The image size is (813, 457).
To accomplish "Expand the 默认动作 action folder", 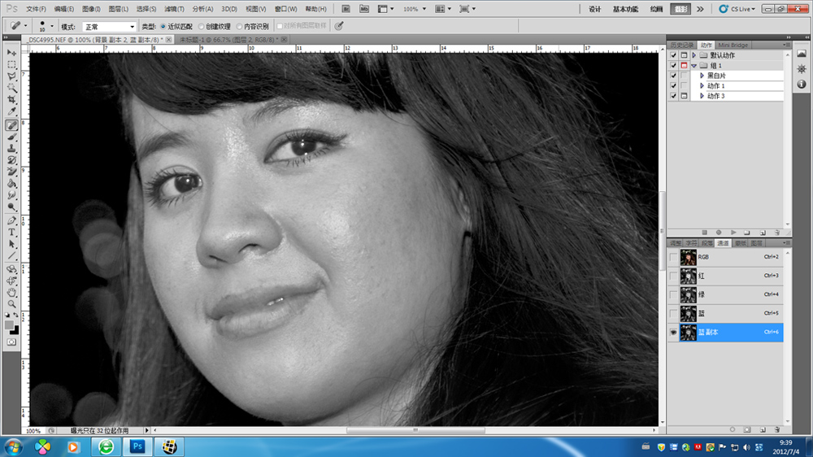I will tap(693, 55).
